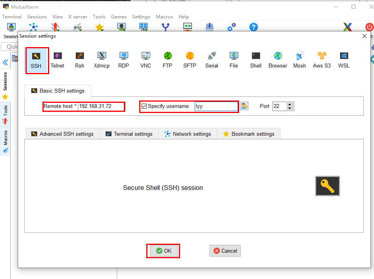The height and width of the screenshot is (279, 374).
Task: Click the View monitor-user toolbar icon
Action: tap(122, 27)
